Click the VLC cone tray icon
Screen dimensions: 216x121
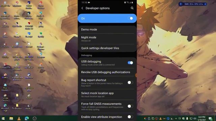[x=161, y=118]
